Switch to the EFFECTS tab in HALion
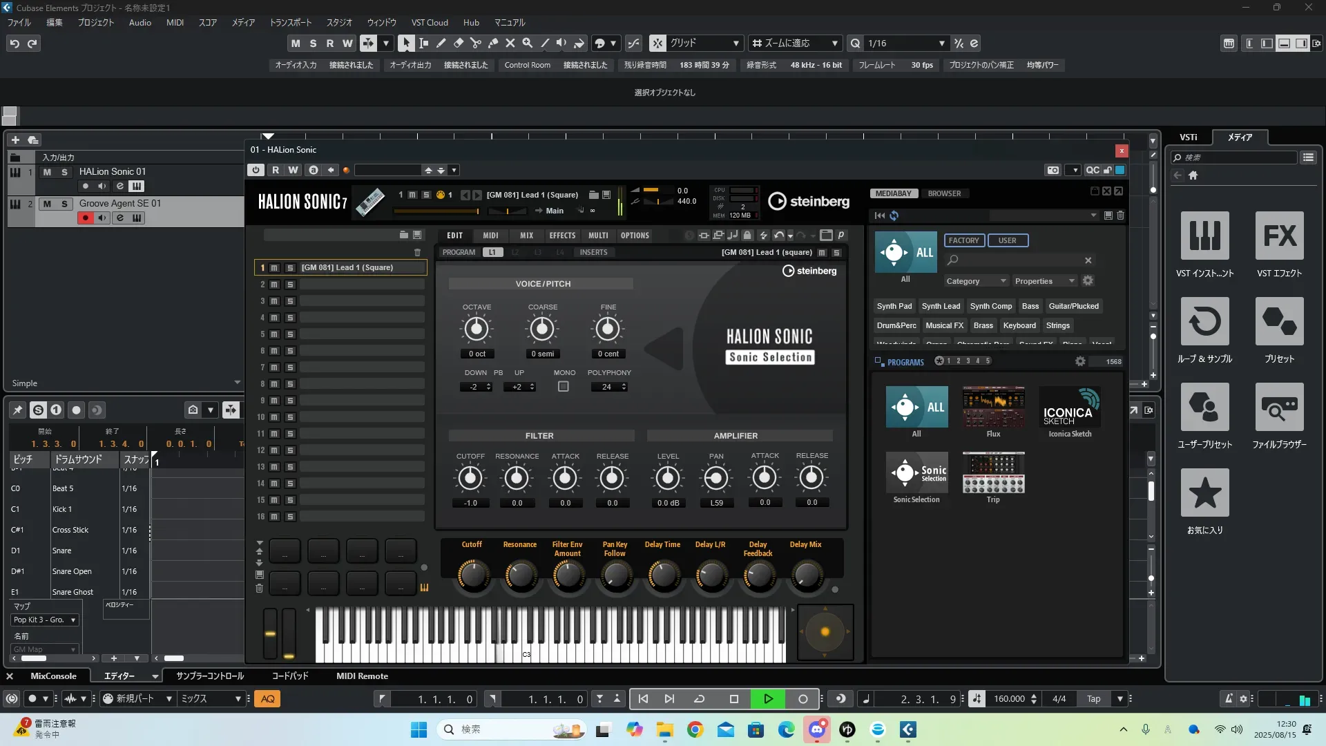 click(562, 236)
